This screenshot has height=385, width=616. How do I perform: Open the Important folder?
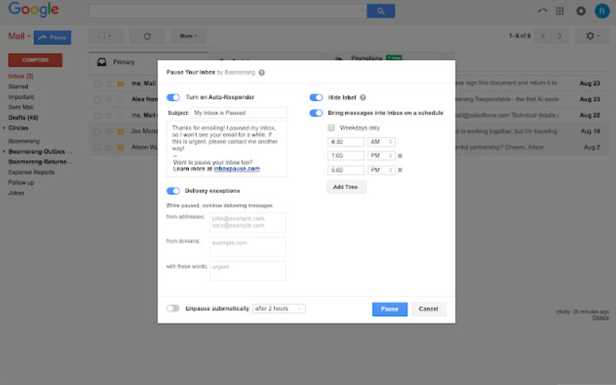tap(21, 97)
